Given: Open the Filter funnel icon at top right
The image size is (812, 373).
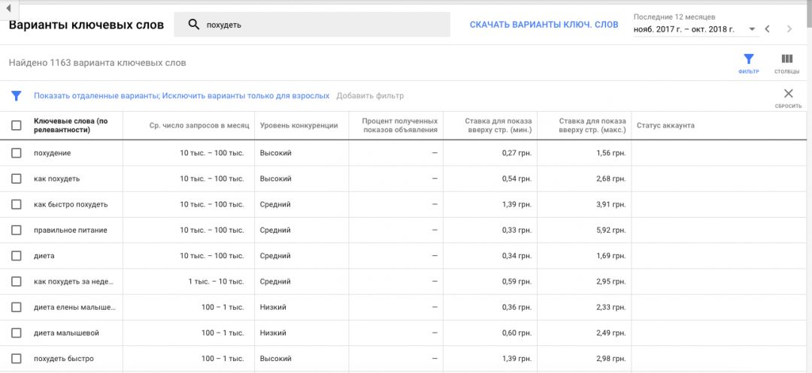Looking at the screenshot, I should pos(748,59).
